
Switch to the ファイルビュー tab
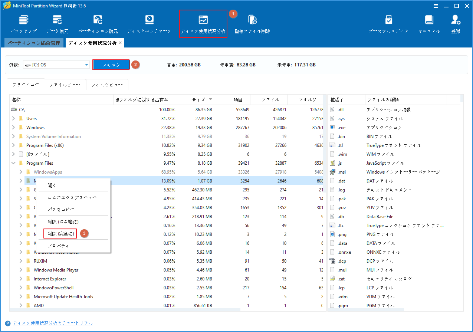point(65,85)
